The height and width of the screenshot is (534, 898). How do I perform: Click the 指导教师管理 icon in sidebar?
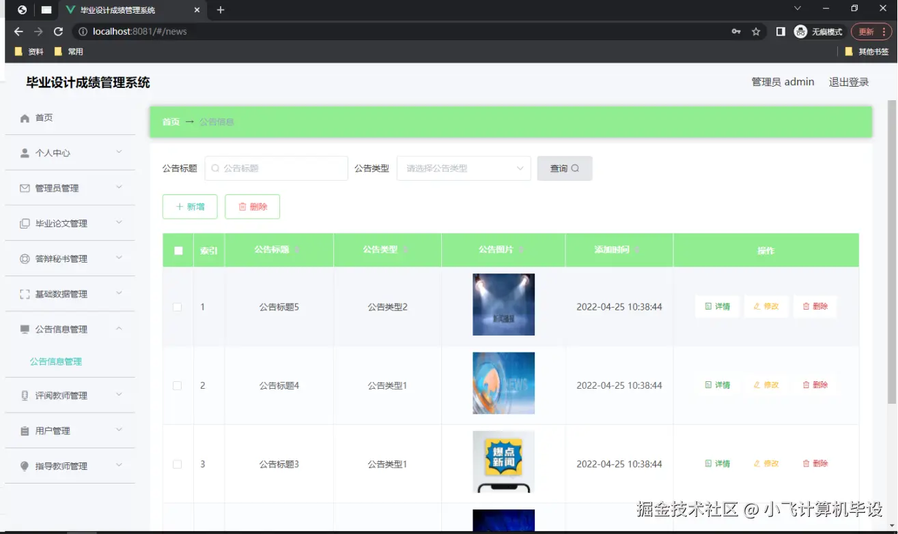click(24, 466)
